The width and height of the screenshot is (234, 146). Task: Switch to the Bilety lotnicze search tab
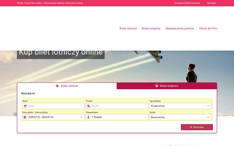tap(67, 86)
